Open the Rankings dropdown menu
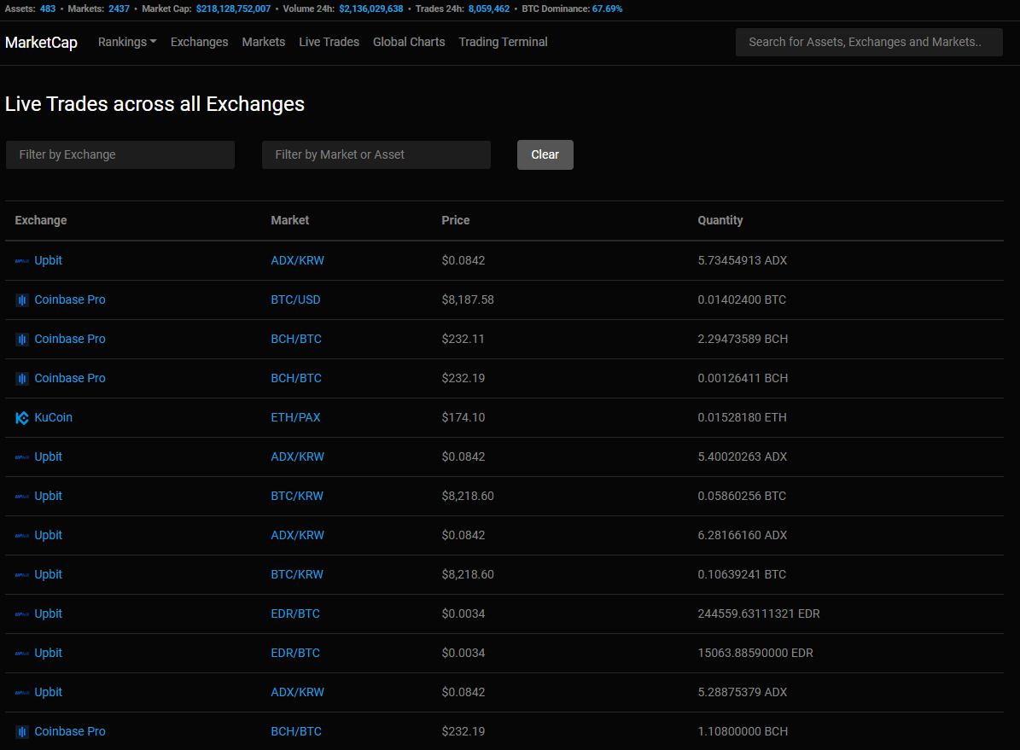The width and height of the screenshot is (1020, 750). click(127, 42)
